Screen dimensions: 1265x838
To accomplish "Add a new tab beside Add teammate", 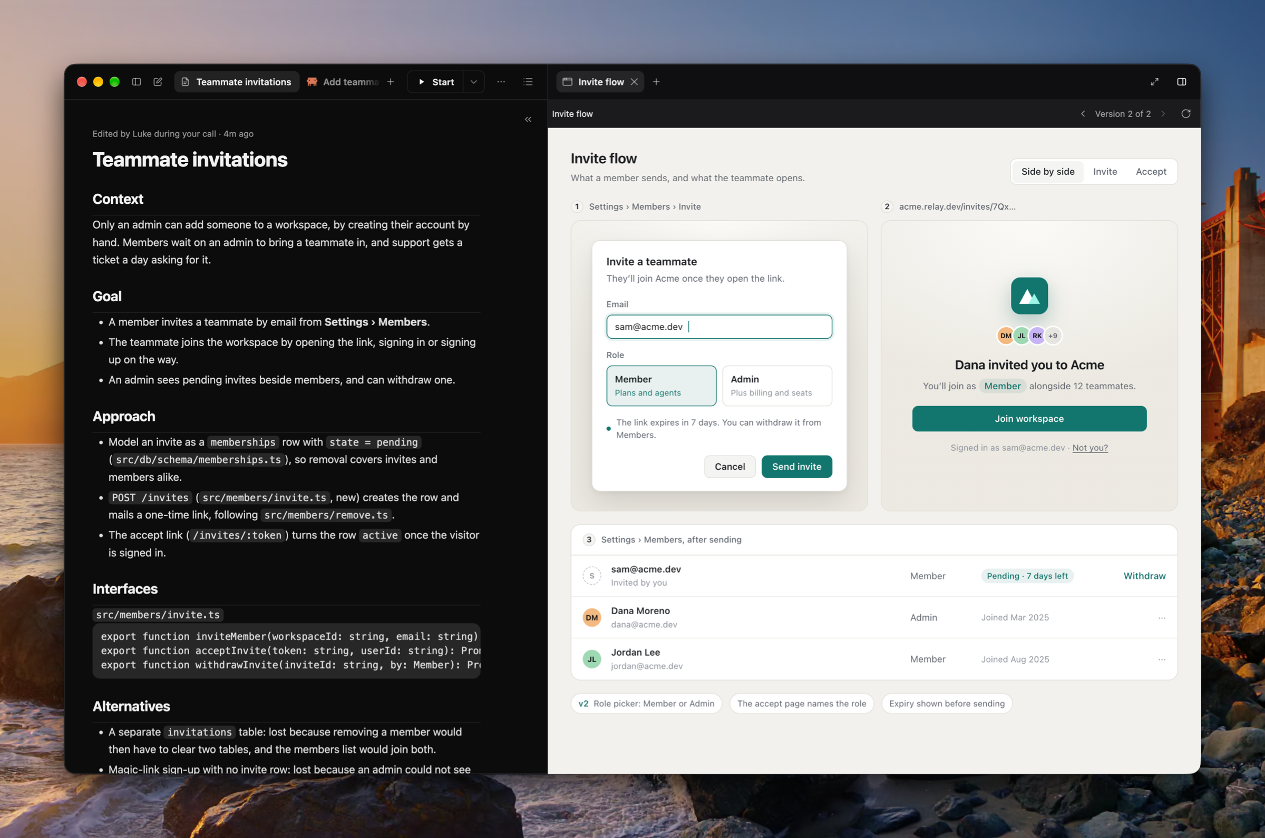I will pos(391,82).
